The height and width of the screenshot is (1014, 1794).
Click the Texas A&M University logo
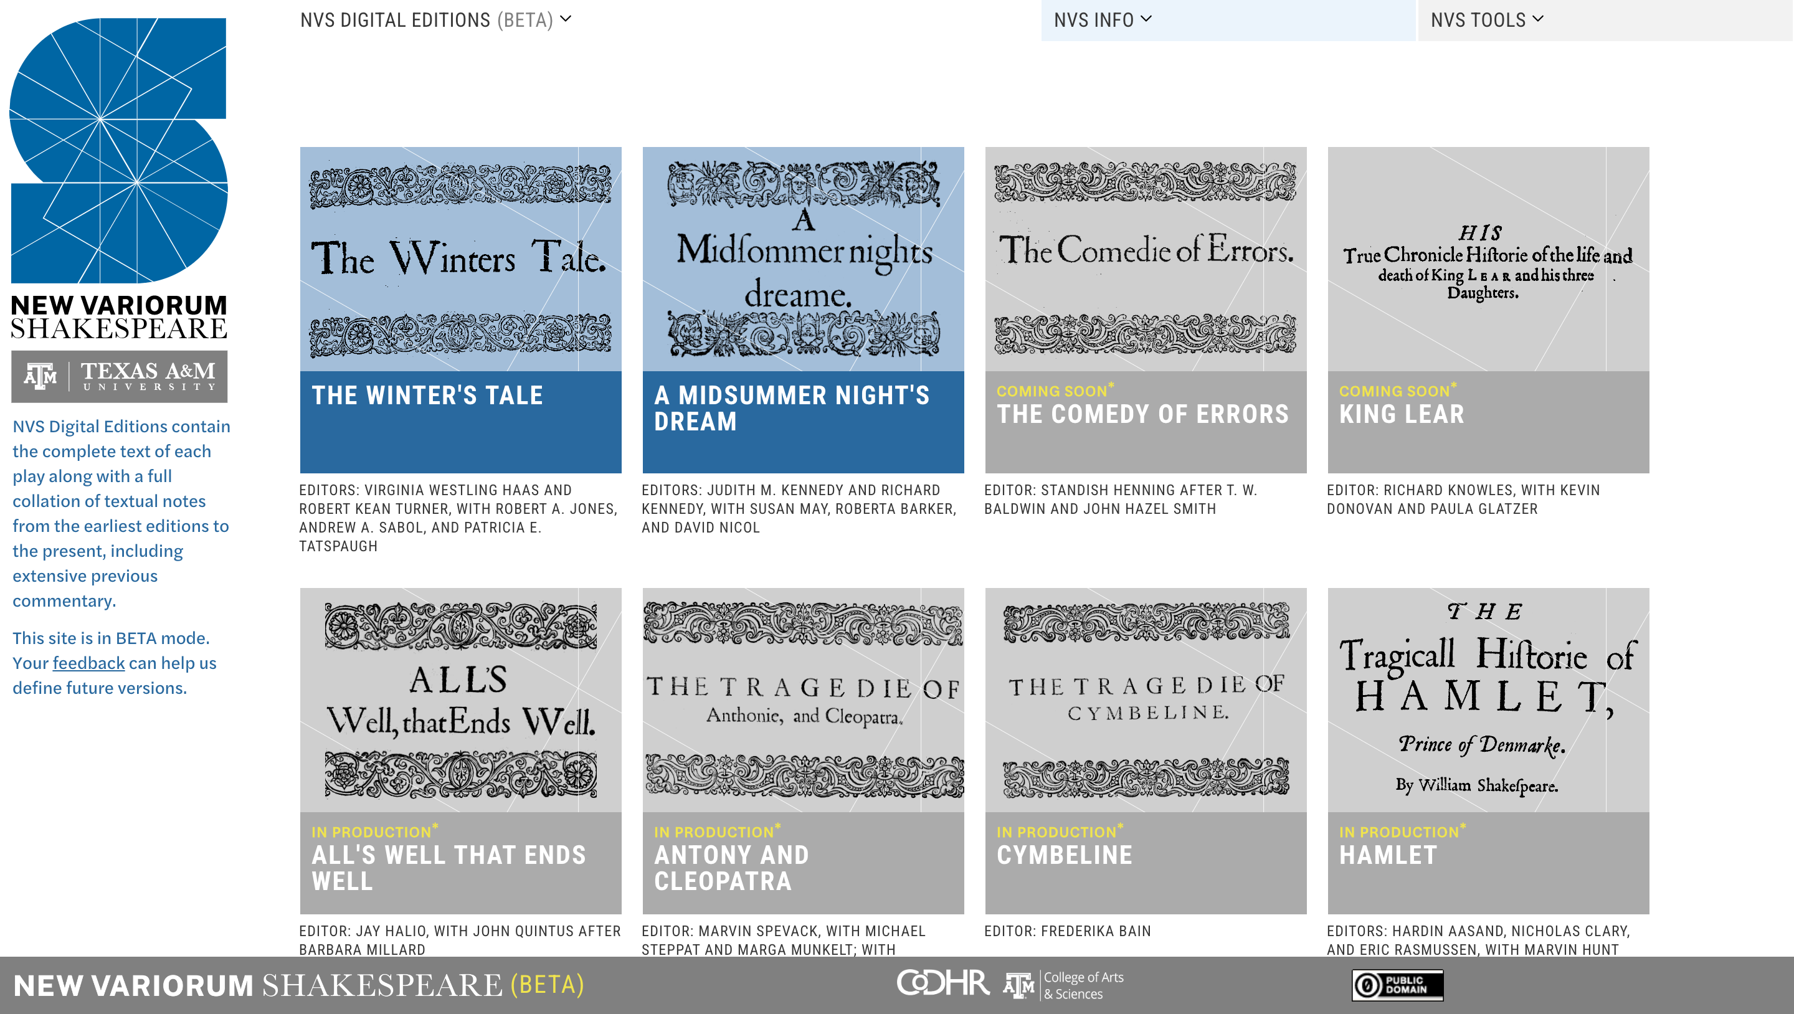tap(119, 376)
